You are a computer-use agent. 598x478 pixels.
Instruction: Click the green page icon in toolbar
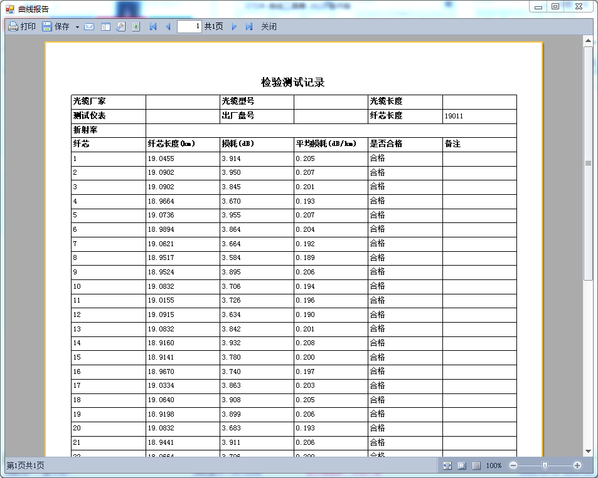(136, 27)
